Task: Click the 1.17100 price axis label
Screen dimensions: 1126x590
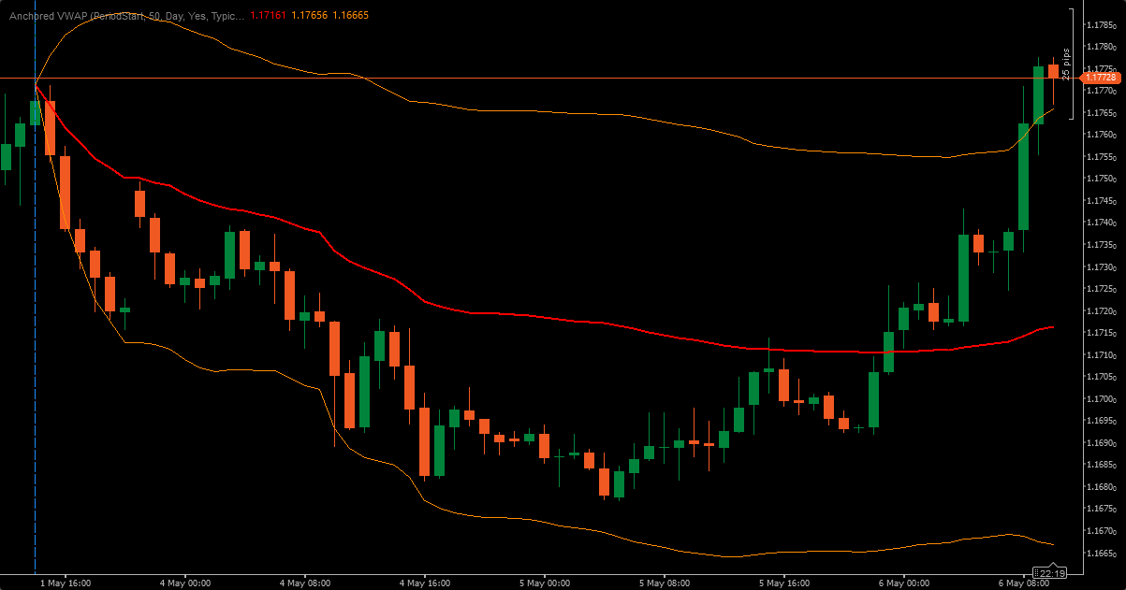Action: [1104, 355]
